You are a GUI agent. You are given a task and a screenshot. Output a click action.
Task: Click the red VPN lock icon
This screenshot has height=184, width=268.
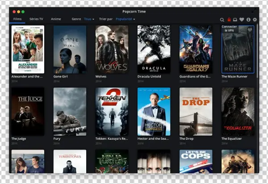click(229, 20)
